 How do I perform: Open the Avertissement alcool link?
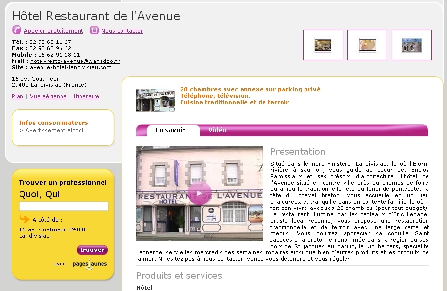51,130
